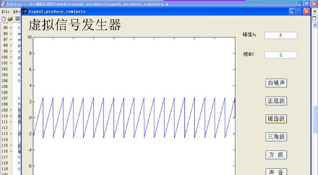Click the Save icon in Editor toolbar
This screenshot has height=175, width=318.
coord(18,19)
